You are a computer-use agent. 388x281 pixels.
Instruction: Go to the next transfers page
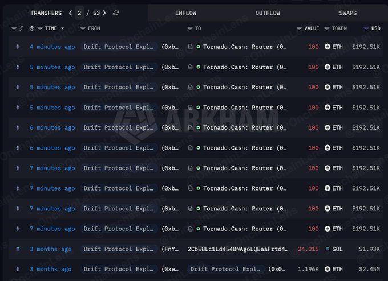pyautogui.click(x=104, y=13)
